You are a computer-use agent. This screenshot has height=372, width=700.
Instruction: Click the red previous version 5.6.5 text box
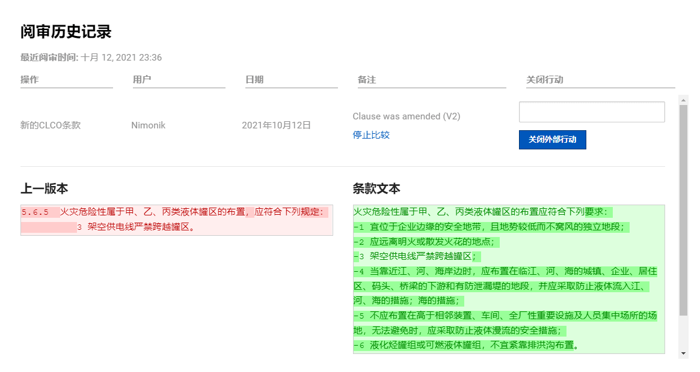point(176,220)
